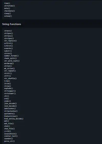
Task: Select soundex() in the list
Action: (8, 139)
